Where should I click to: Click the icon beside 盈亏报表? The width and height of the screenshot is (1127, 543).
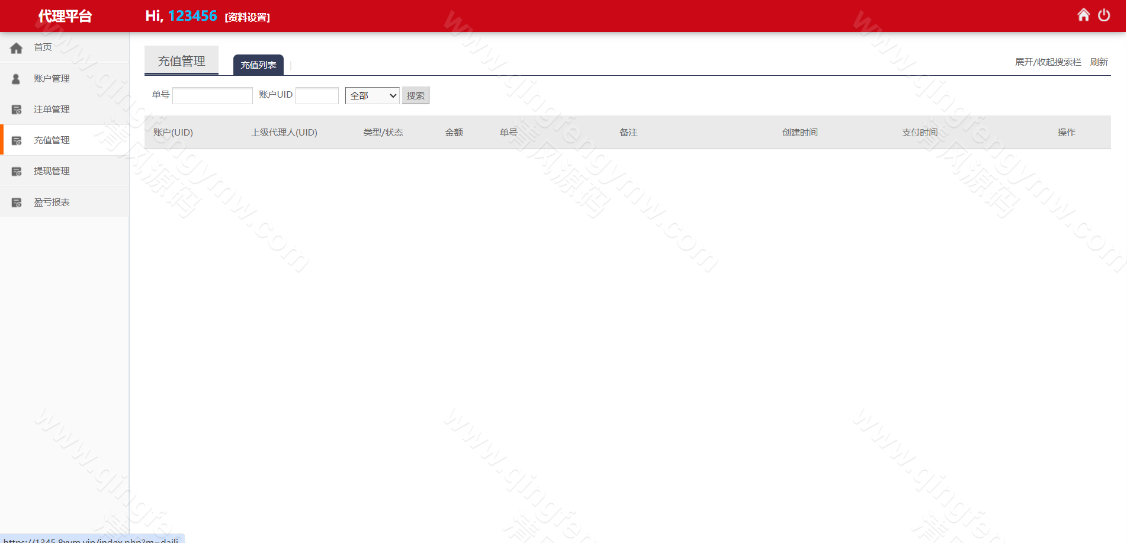pyautogui.click(x=17, y=203)
